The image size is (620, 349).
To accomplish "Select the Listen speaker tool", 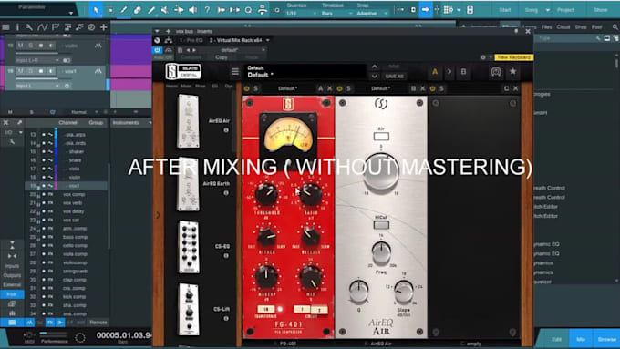I will click(x=193, y=10).
